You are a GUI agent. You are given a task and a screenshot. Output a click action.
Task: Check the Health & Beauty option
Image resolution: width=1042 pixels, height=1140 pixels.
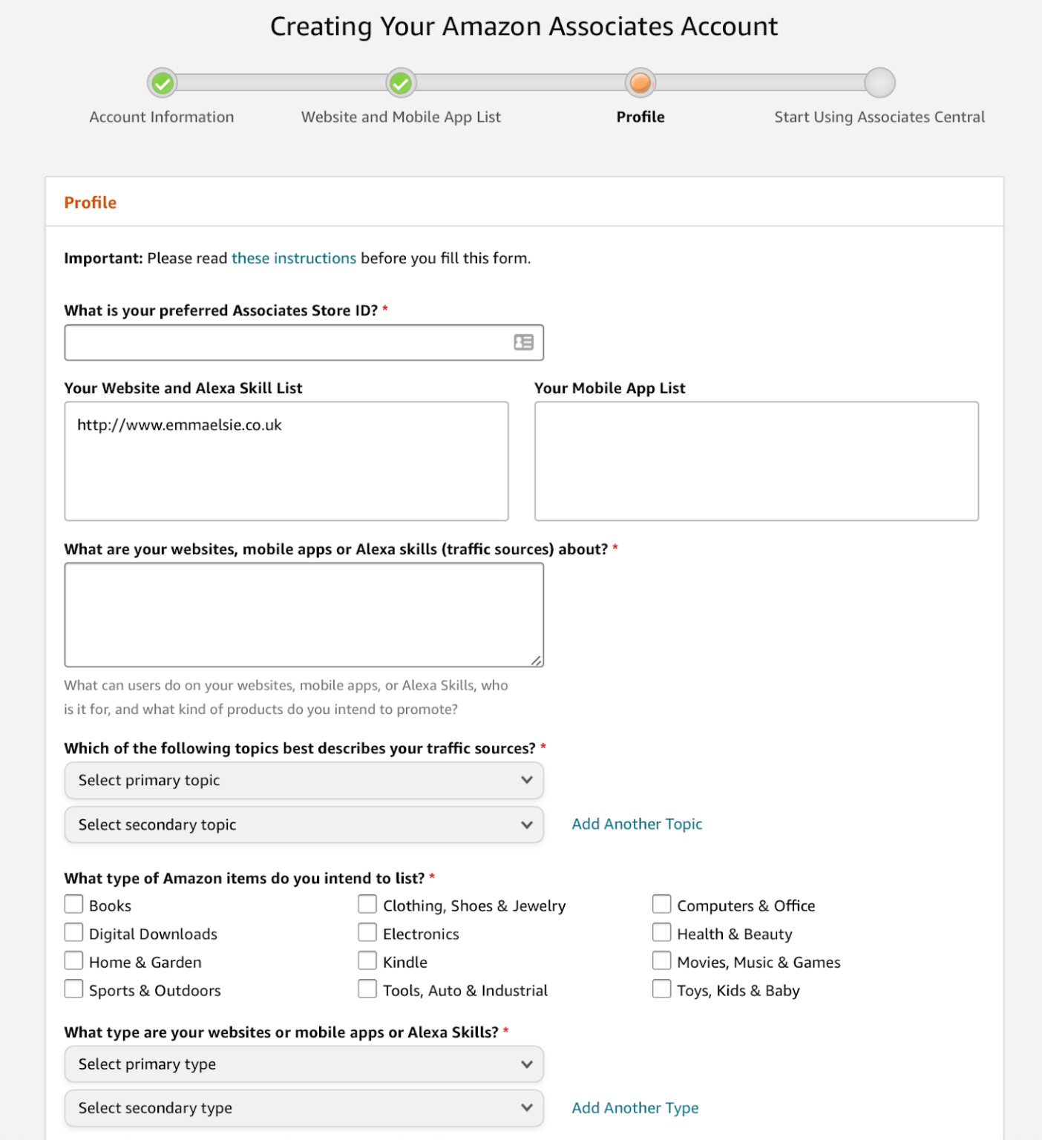[661, 932]
